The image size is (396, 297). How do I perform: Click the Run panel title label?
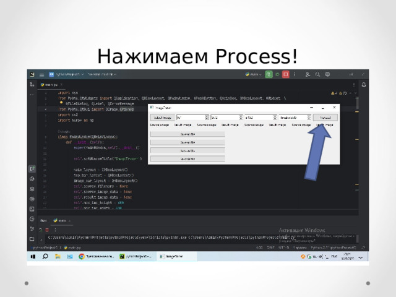[43, 221]
